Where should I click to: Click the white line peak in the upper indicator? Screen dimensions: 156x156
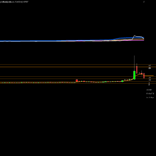tap(134, 36)
